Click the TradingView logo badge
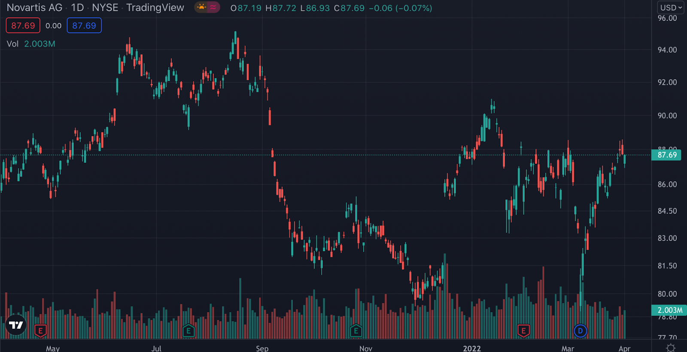 click(16, 325)
